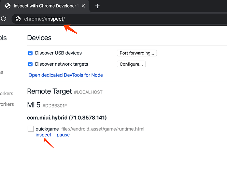Open a new tab with the plus button
Screen dimensions: 227x170
[x=97, y=6]
